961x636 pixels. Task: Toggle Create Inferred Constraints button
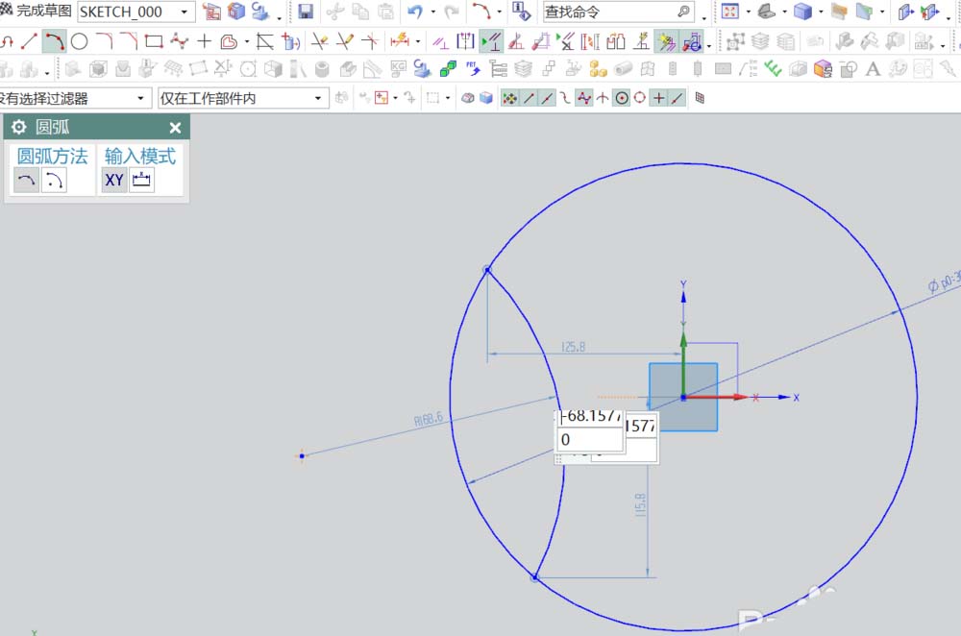pyautogui.click(x=666, y=41)
